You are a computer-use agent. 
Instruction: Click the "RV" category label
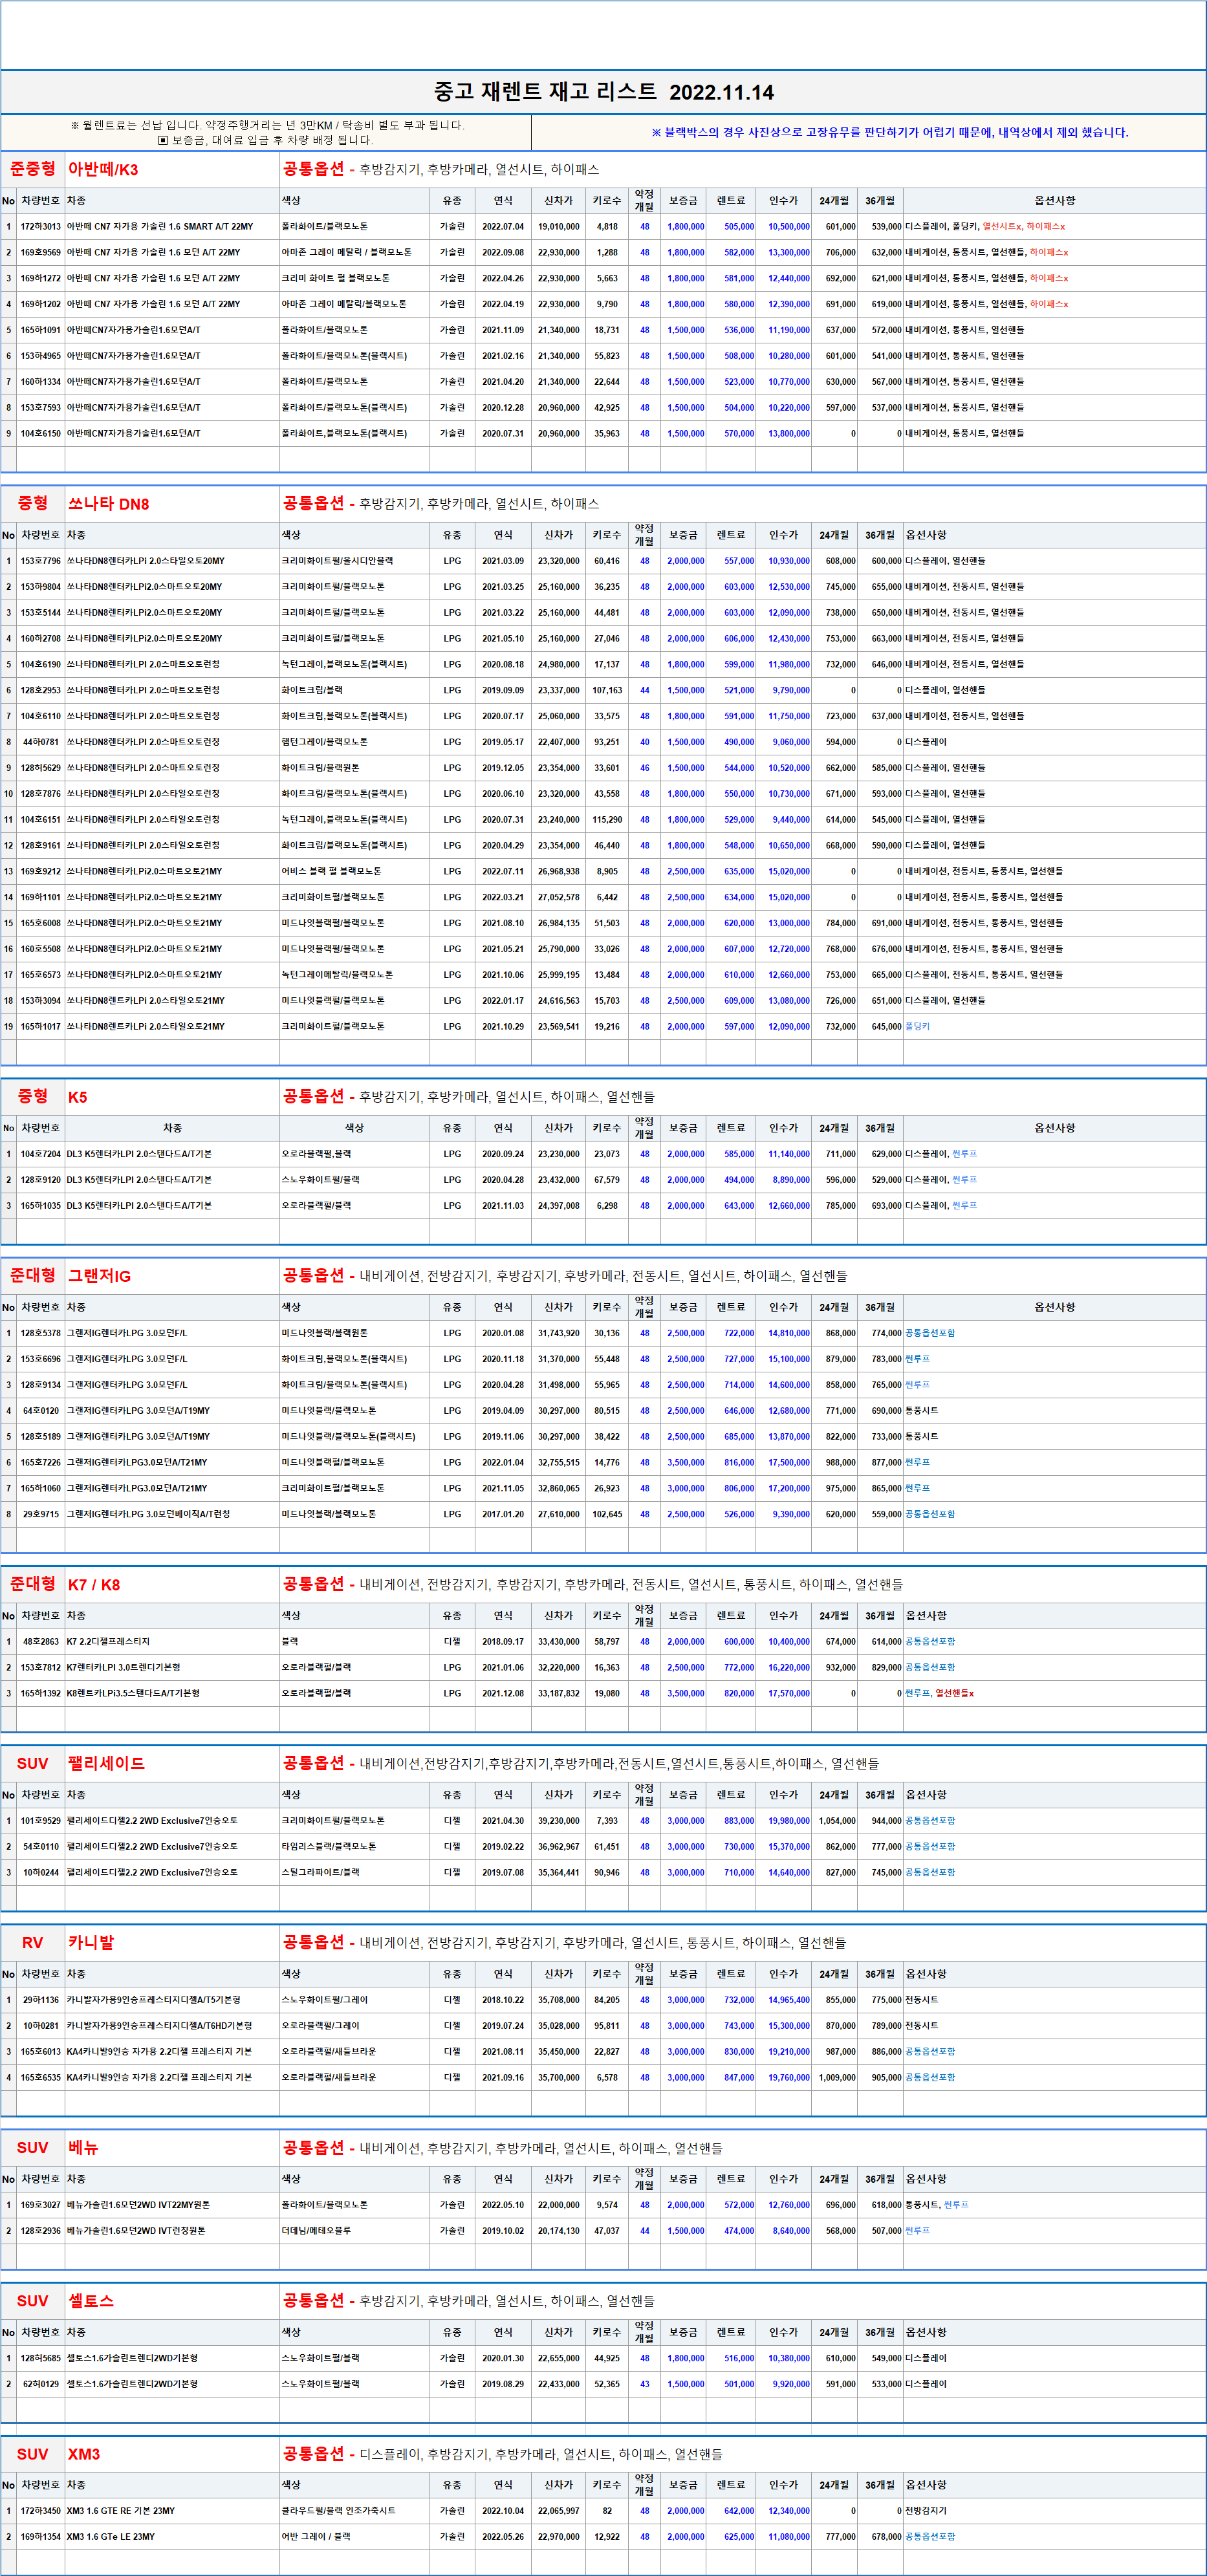pyautogui.click(x=33, y=1943)
